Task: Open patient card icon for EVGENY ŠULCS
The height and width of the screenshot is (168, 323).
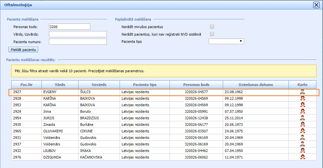Action: point(302,92)
